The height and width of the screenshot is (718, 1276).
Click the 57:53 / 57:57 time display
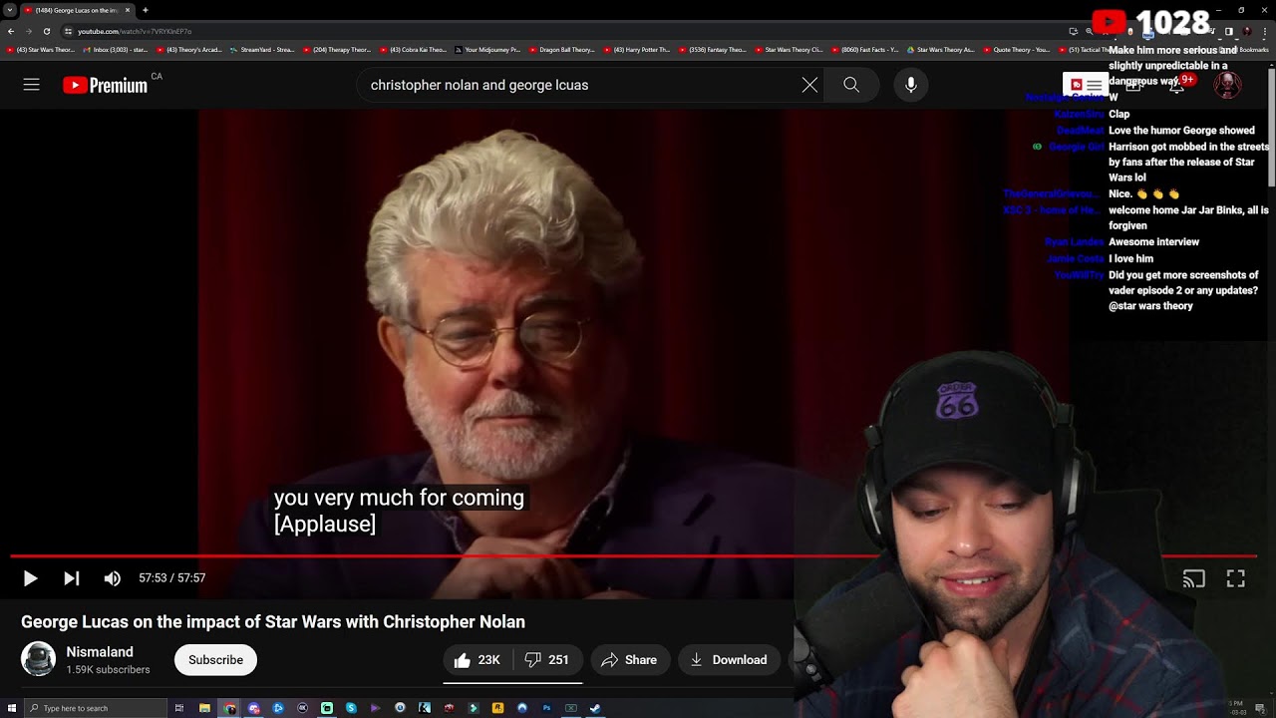pyautogui.click(x=171, y=578)
